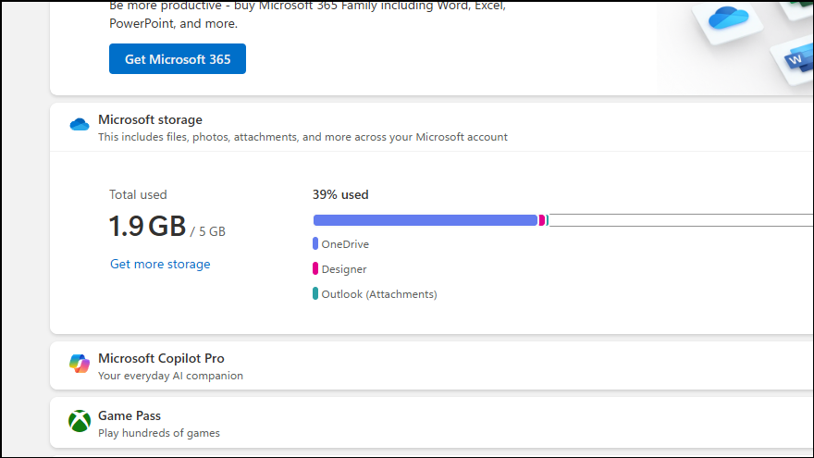Select the Designer legend label

(344, 269)
